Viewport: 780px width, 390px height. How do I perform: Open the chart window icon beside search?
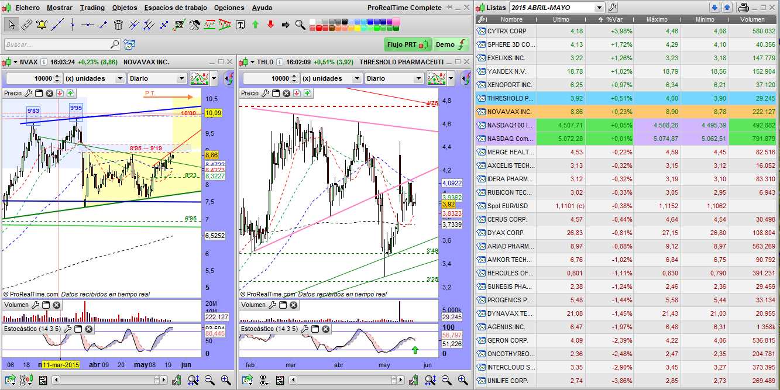pyautogui.click(x=129, y=44)
